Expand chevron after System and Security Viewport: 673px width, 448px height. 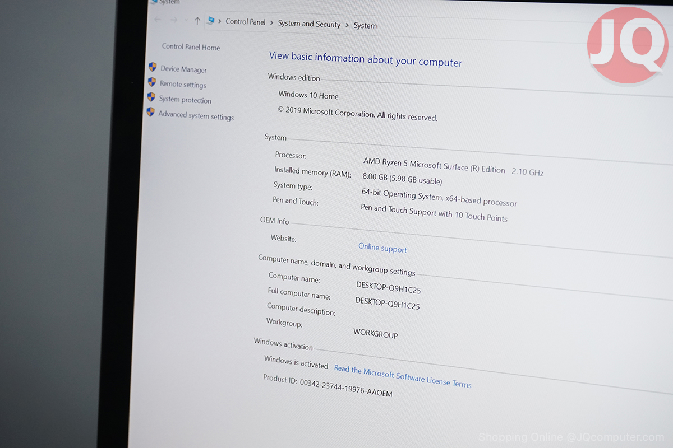click(347, 25)
